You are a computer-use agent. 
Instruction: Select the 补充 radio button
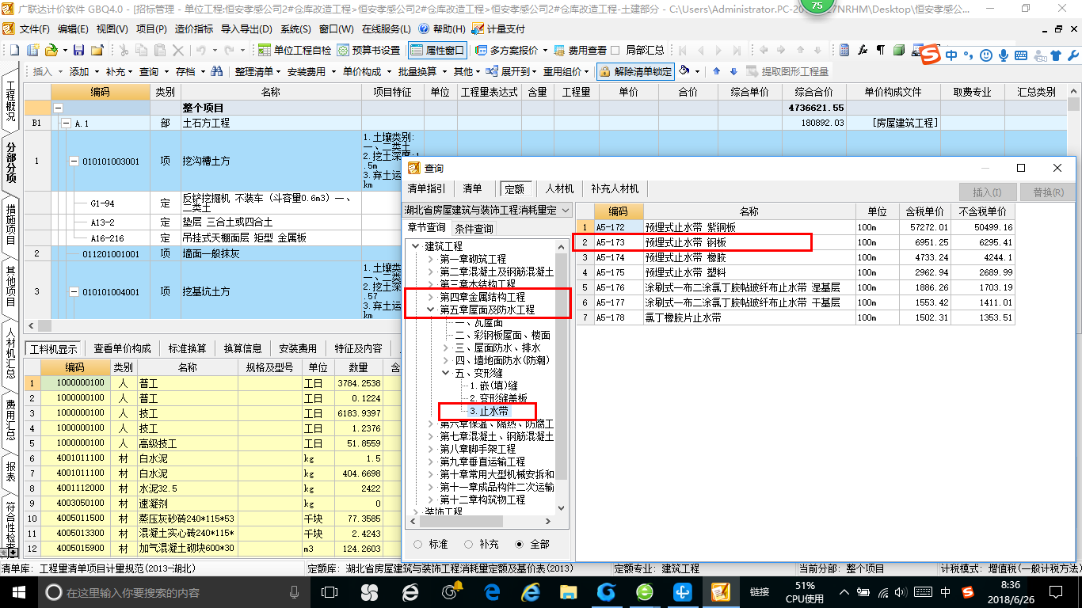click(469, 544)
